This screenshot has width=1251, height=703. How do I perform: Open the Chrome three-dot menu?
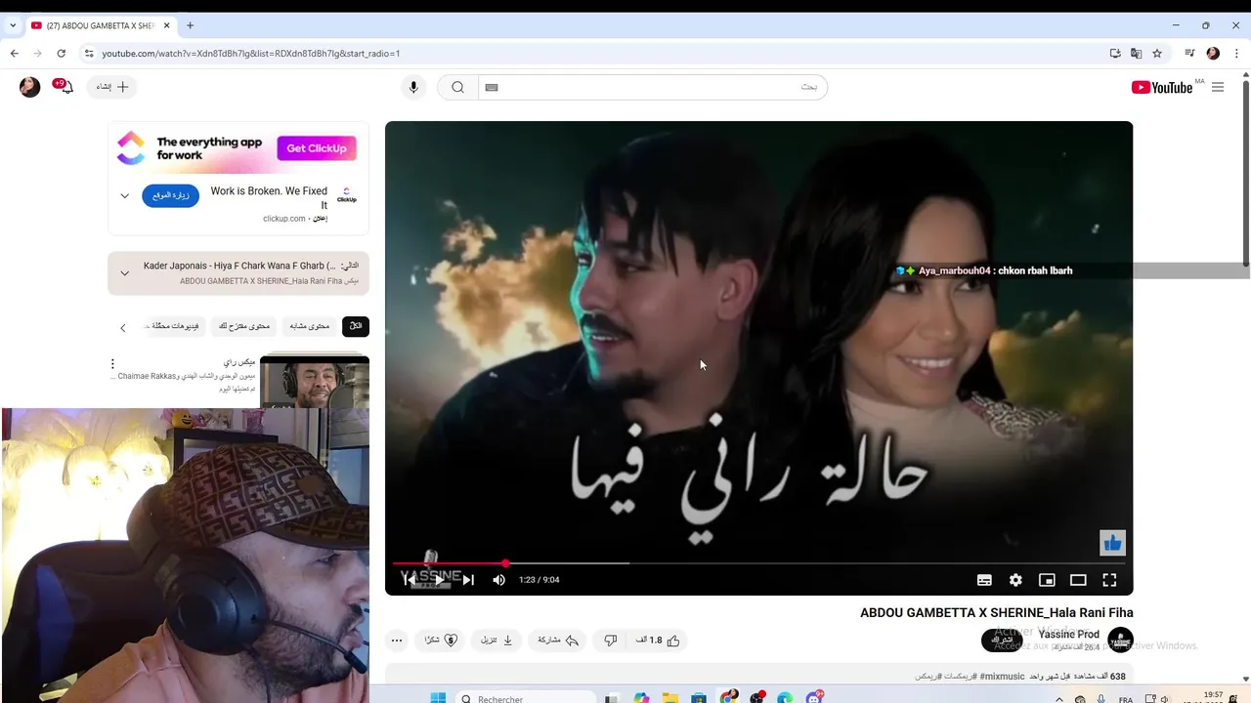[x=1236, y=53]
